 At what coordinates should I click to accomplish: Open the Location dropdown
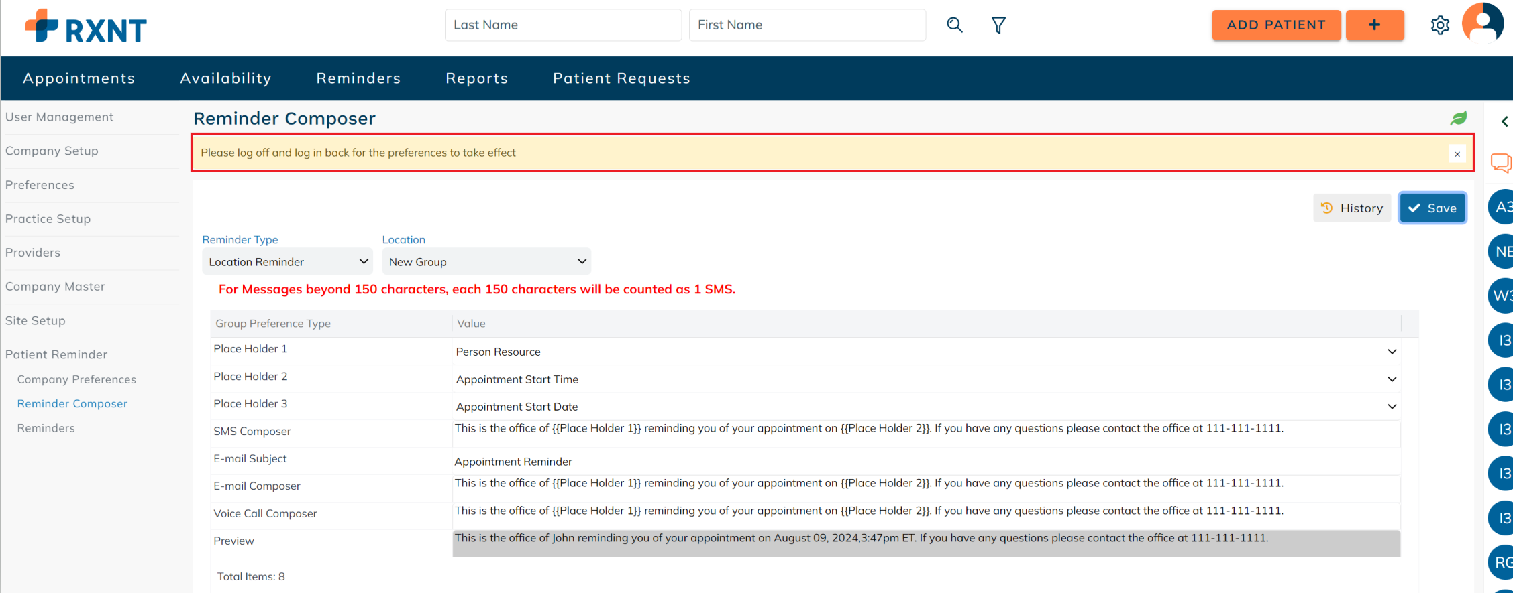(x=486, y=262)
